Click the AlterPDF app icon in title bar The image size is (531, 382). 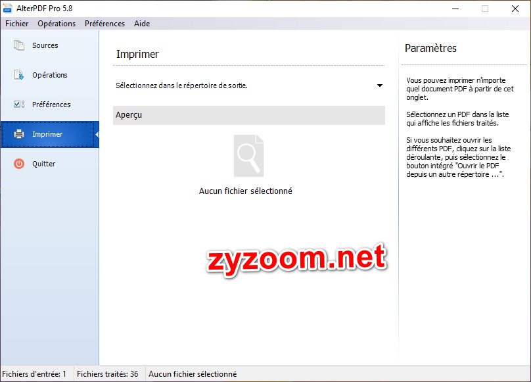point(7,9)
